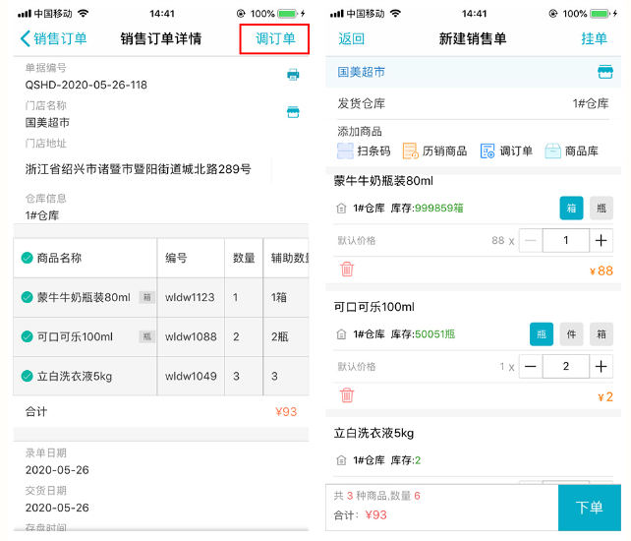631x541 pixels.
Task: Open the 发货仓库 selector showing 1#仓库
Action: click(x=474, y=103)
